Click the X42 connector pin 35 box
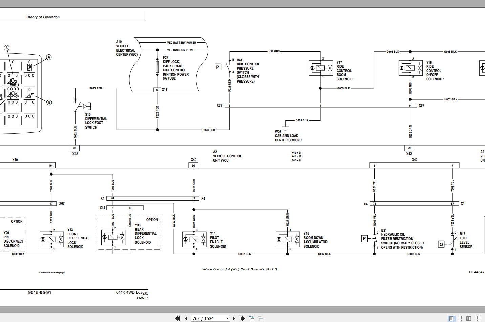The height and width of the screenshot is (322, 485). [75, 148]
